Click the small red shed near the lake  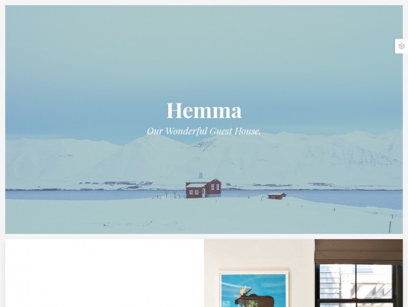point(277,196)
